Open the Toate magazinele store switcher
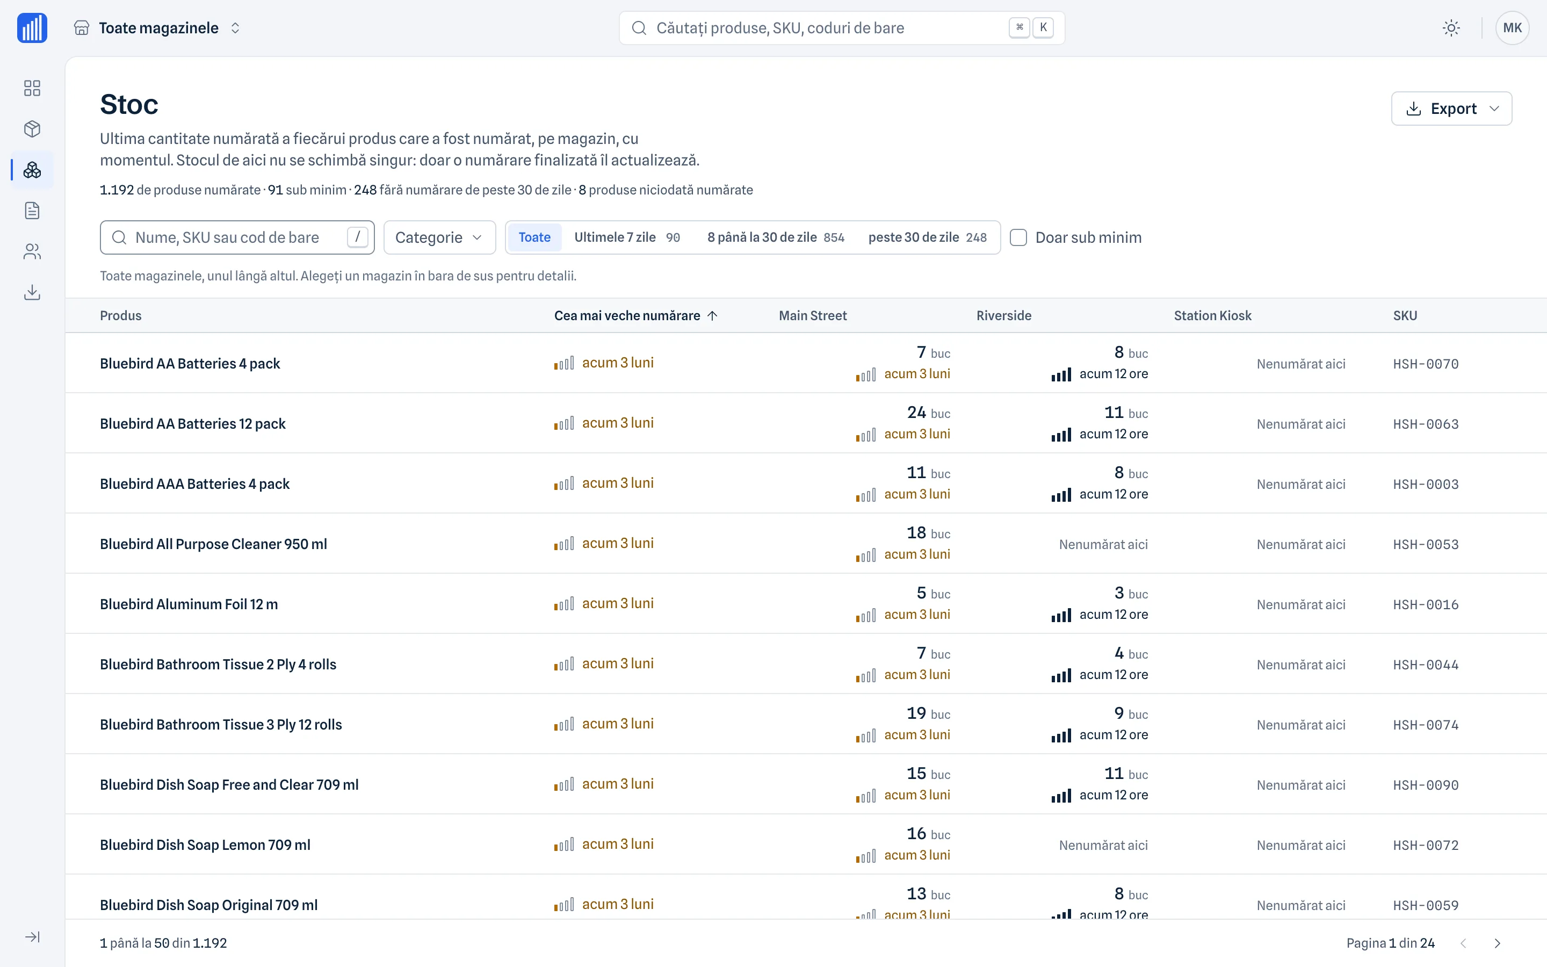The image size is (1547, 967). point(158,28)
